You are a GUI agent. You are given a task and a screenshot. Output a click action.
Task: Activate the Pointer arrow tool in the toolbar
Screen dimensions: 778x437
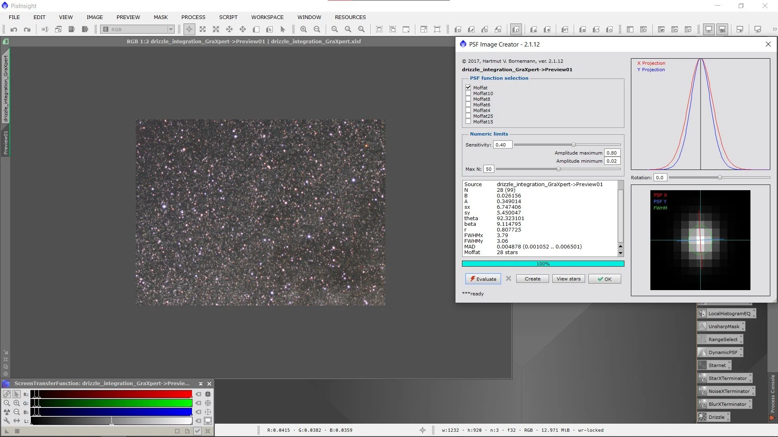(283, 30)
